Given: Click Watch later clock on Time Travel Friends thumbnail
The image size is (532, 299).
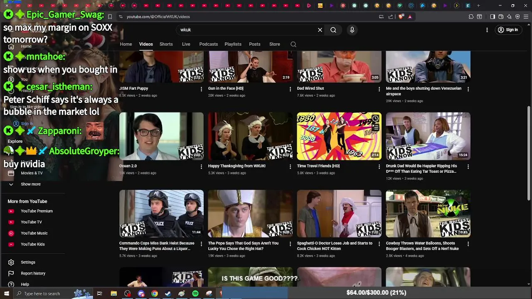Looking at the screenshot, I should pos(375,119).
